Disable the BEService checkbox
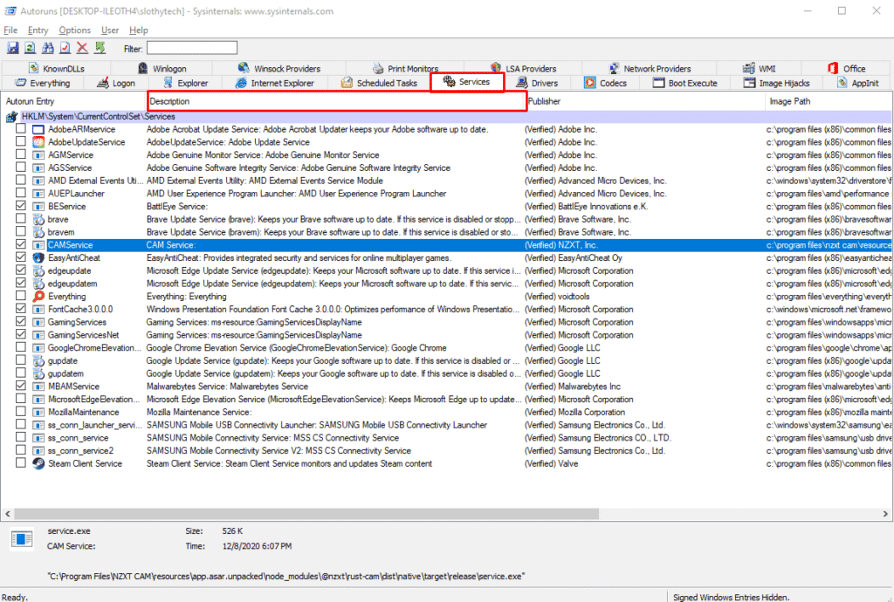Screen dimensions: 894x602 pos(21,207)
